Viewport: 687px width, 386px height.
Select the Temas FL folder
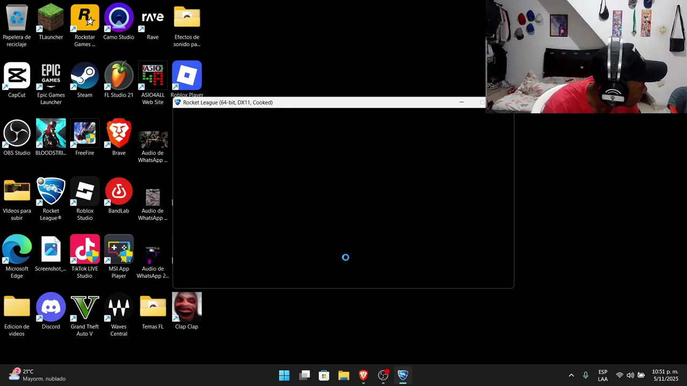tap(152, 311)
